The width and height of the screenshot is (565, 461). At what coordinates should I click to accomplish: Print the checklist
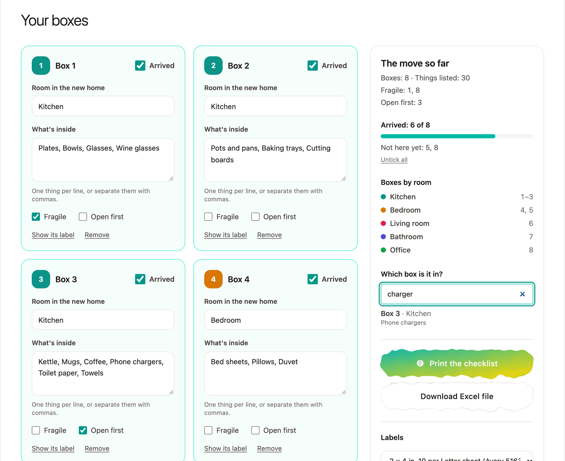pos(457,363)
